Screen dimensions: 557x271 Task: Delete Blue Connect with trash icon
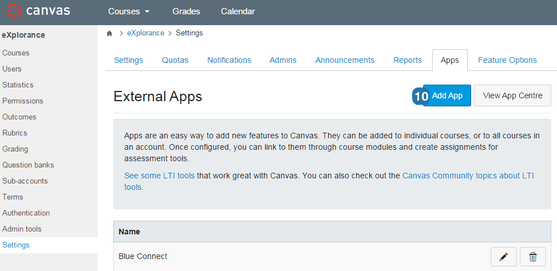pyautogui.click(x=533, y=257)
